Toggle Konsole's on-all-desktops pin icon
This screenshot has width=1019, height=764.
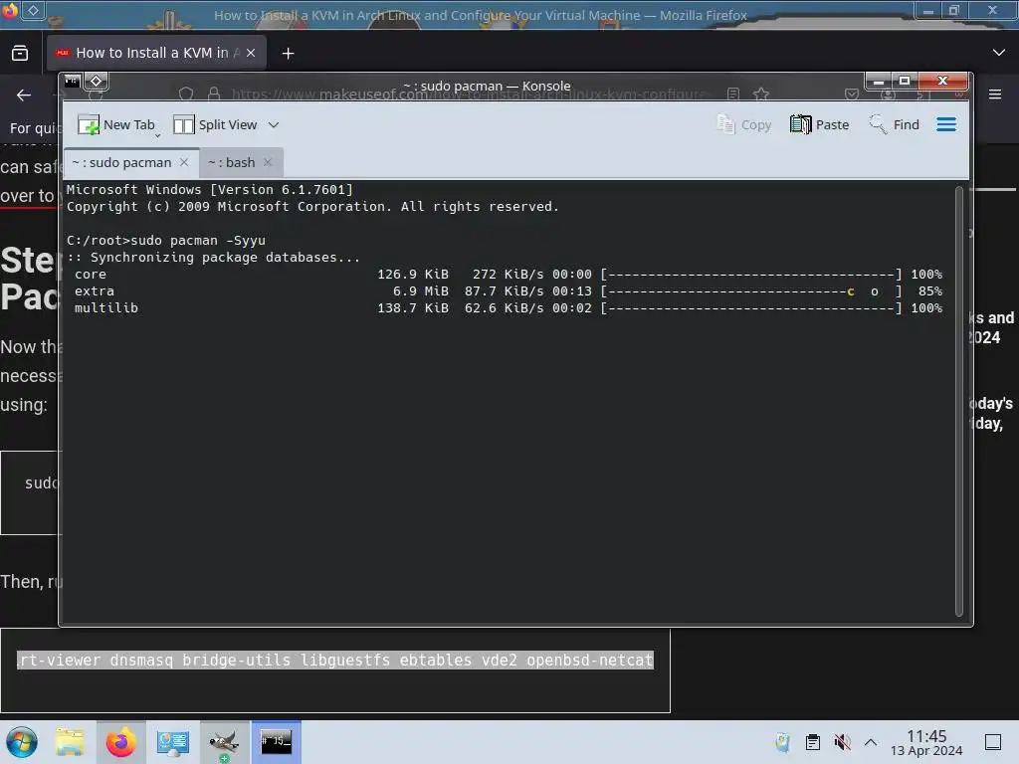click(97, 81)
